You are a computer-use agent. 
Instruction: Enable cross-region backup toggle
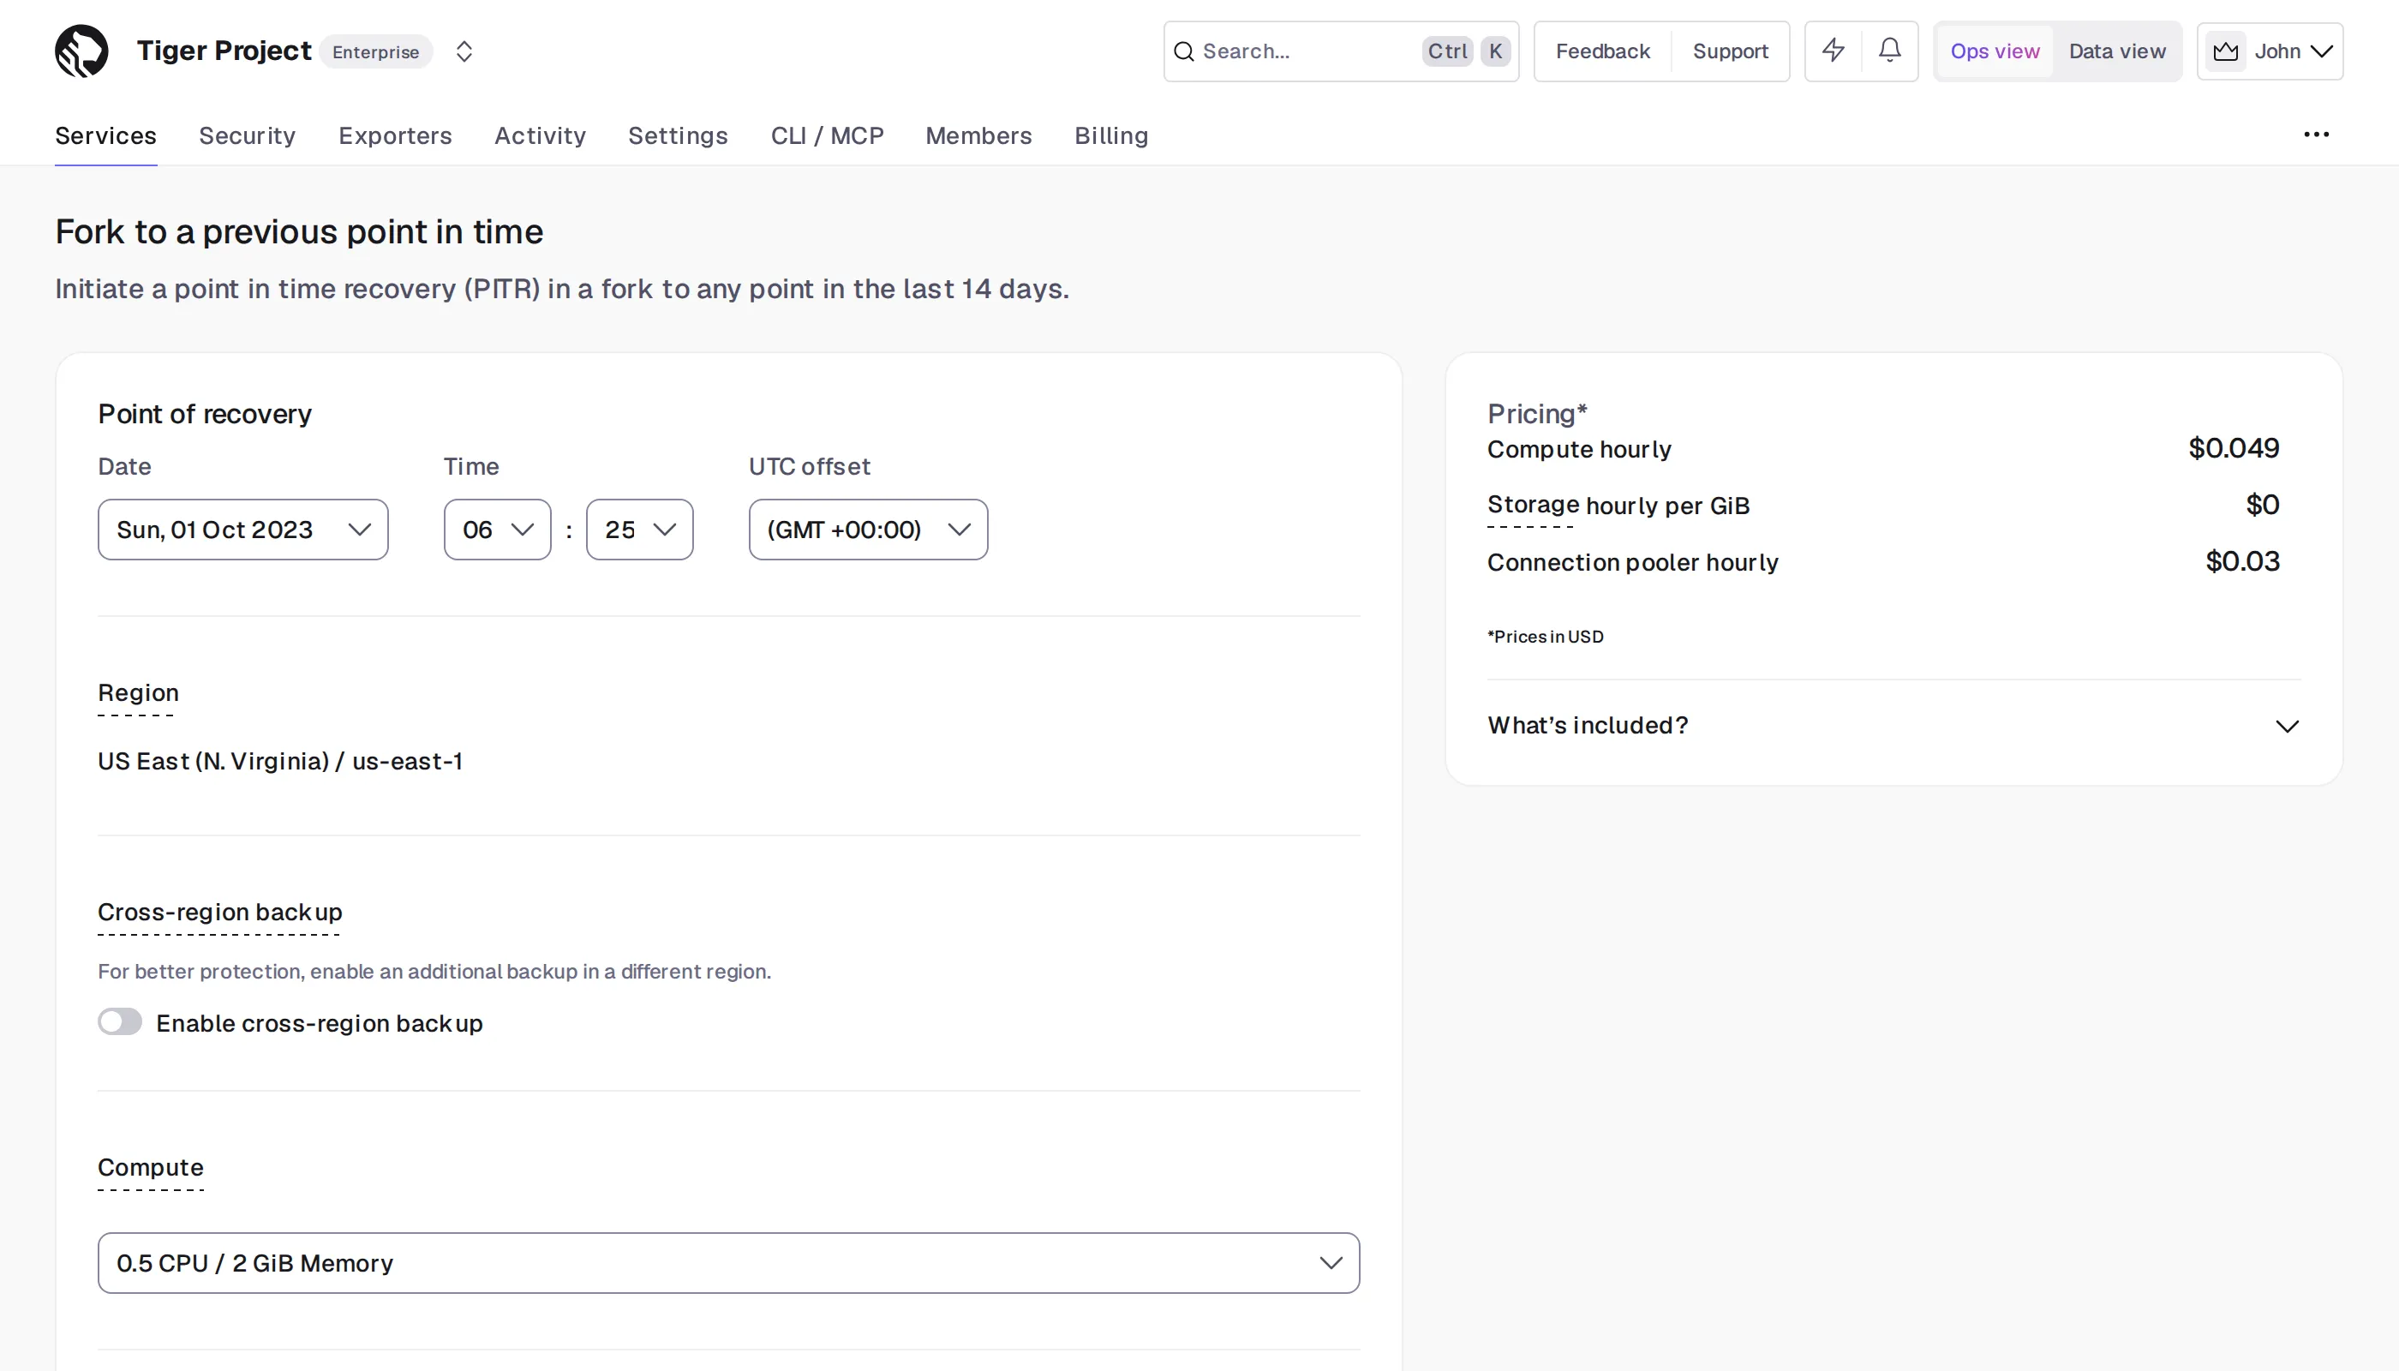pos(120,1021)
